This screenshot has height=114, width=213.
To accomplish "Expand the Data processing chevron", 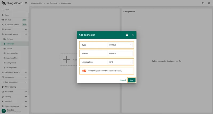I will click(x=26, y=82).
